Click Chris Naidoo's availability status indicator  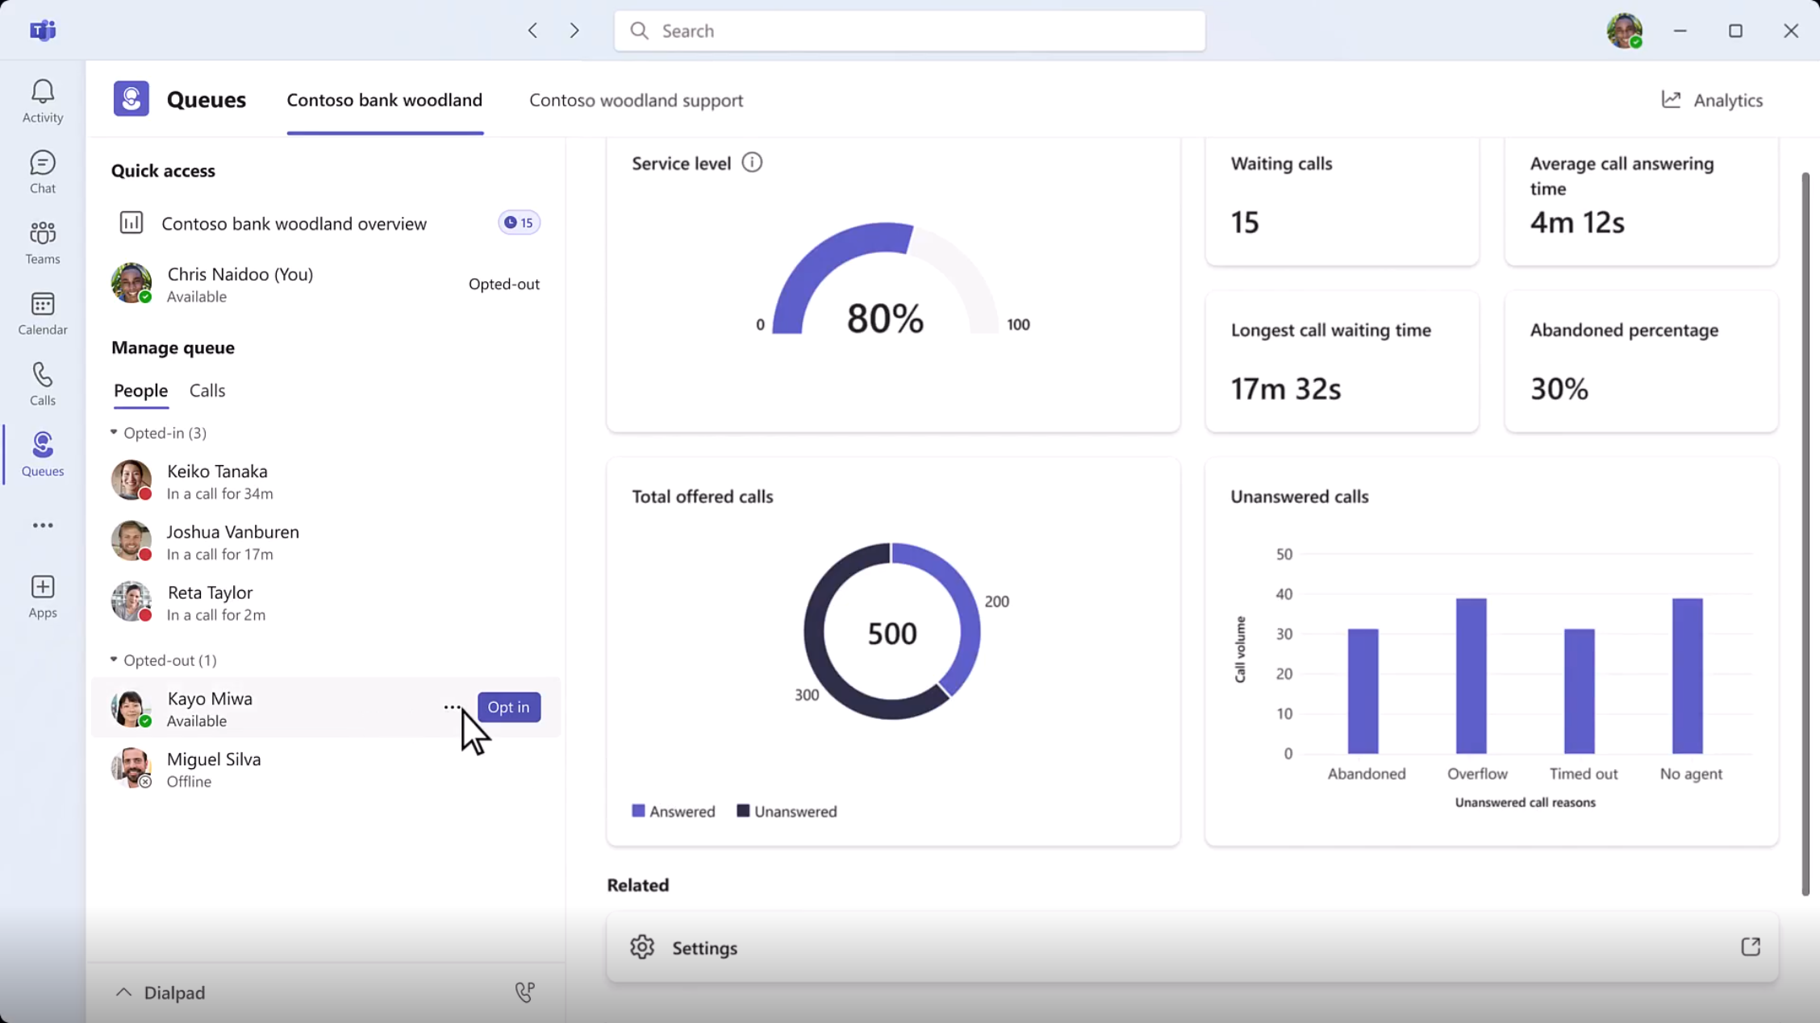pos(144,297)
